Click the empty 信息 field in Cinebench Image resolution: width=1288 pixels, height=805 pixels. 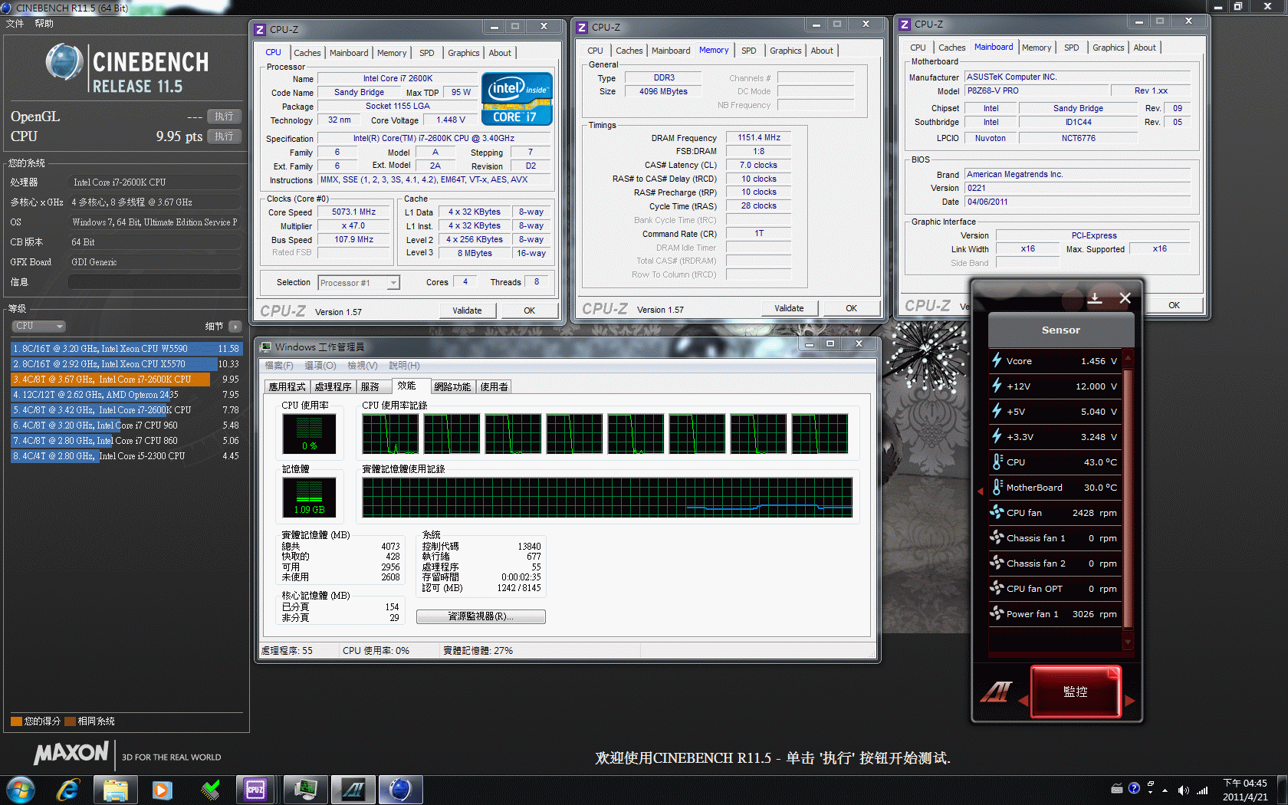pyautogui.click(x=154, y=282)
